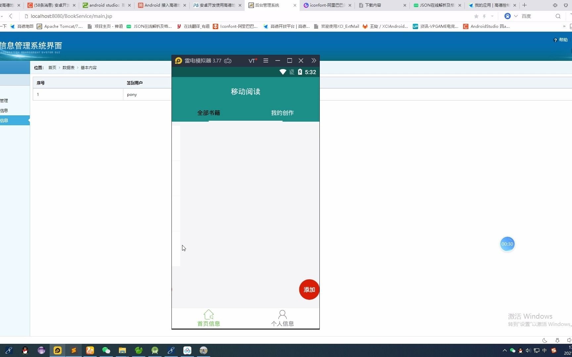572x357 pixels.
Task: Open Android Studio from the taskbar
Action: coord(155,350)
